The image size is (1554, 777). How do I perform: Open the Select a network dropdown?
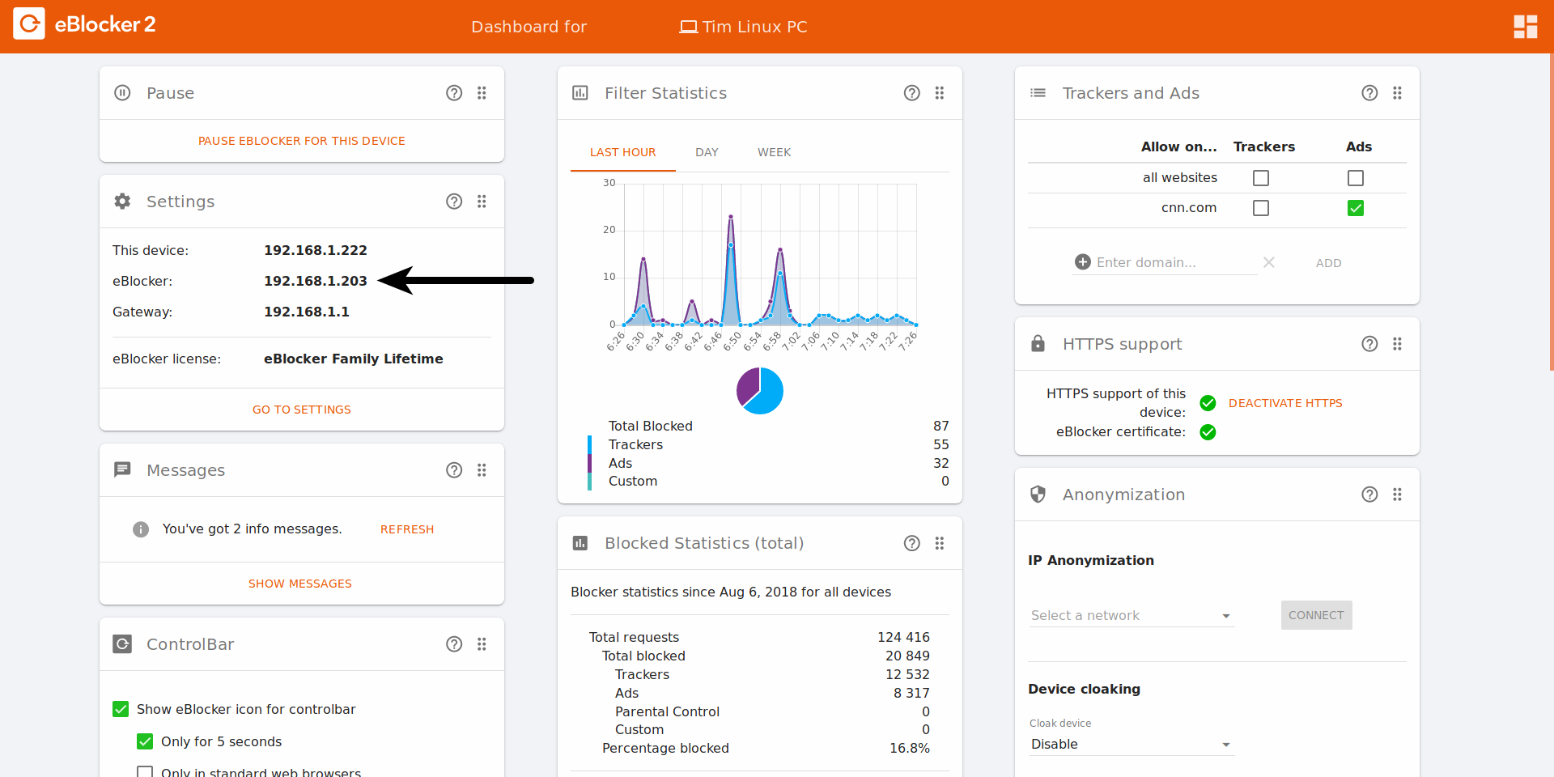pos(1132,616)
